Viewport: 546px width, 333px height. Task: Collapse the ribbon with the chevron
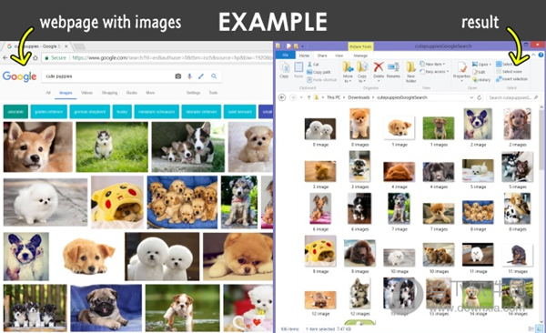click(533, 55)
